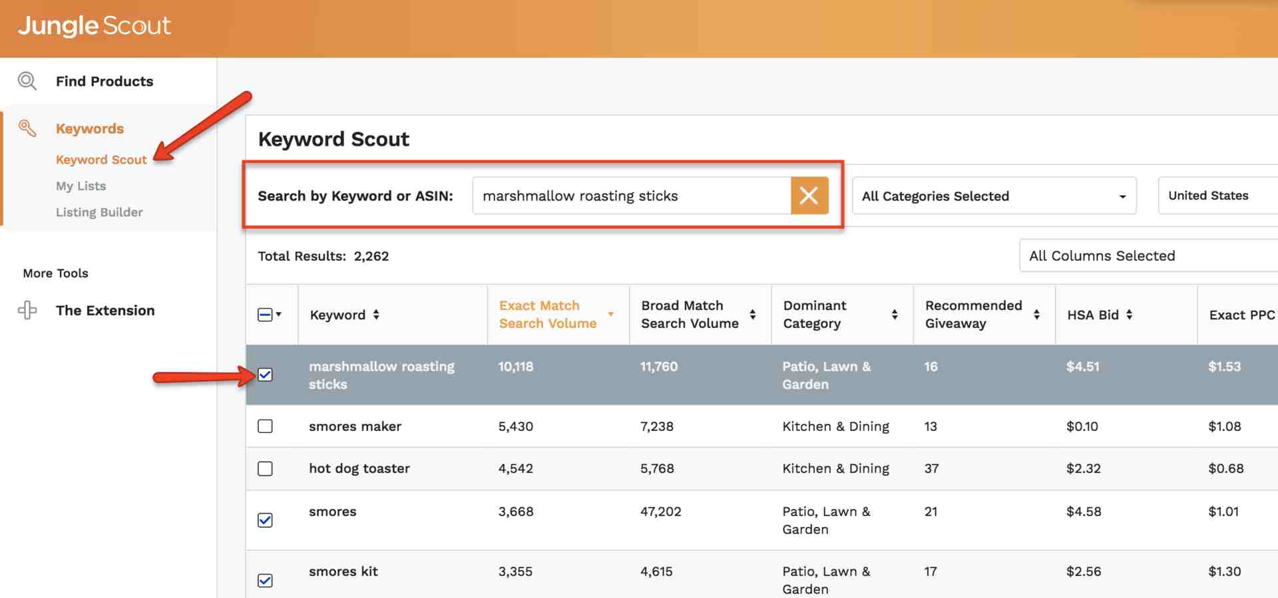Click the 'Total Results: 2,262' text

323,256
